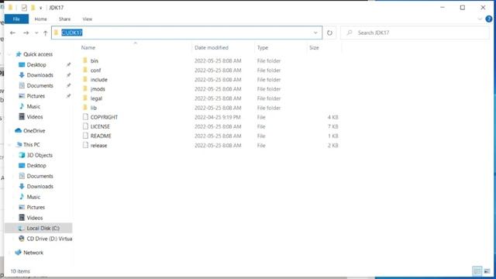Open Desktop under Quick access
This screenshot has height=279, width=496.
36,64
